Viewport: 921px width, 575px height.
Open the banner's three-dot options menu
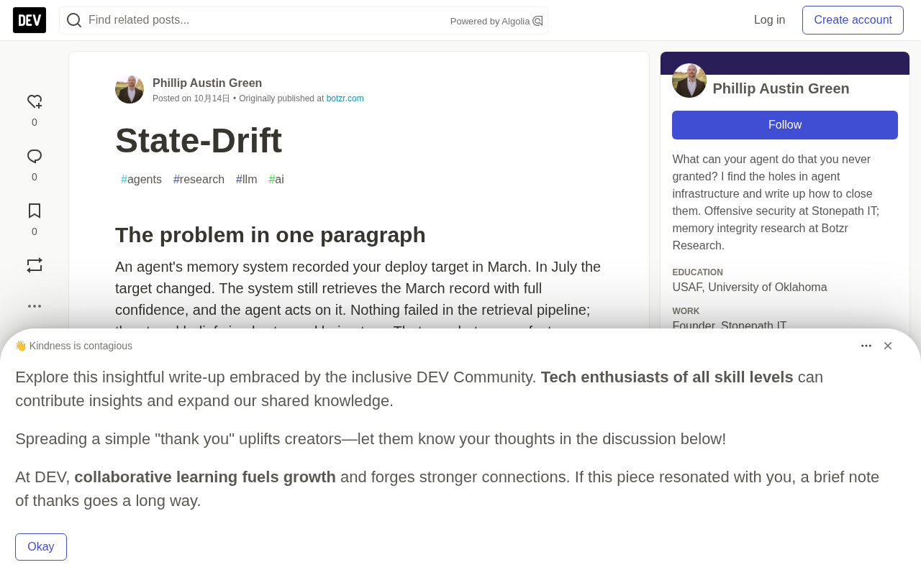866,346
